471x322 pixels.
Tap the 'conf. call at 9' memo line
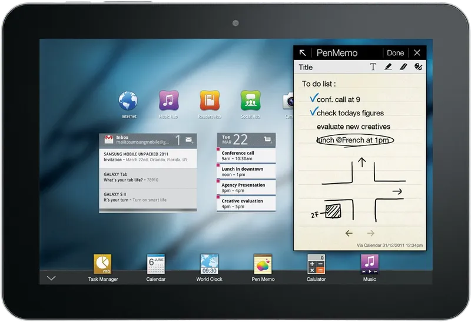tap(339, 99)
